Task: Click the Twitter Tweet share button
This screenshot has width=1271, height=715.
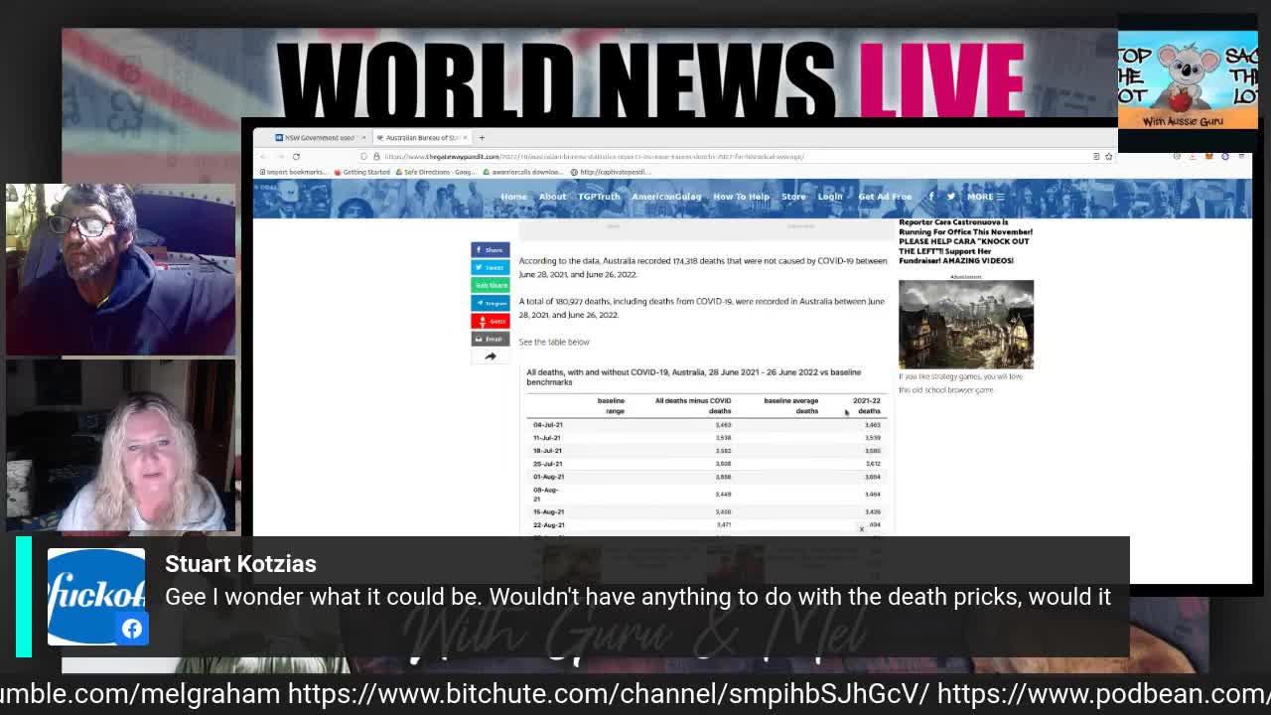Action: [490, 267]
